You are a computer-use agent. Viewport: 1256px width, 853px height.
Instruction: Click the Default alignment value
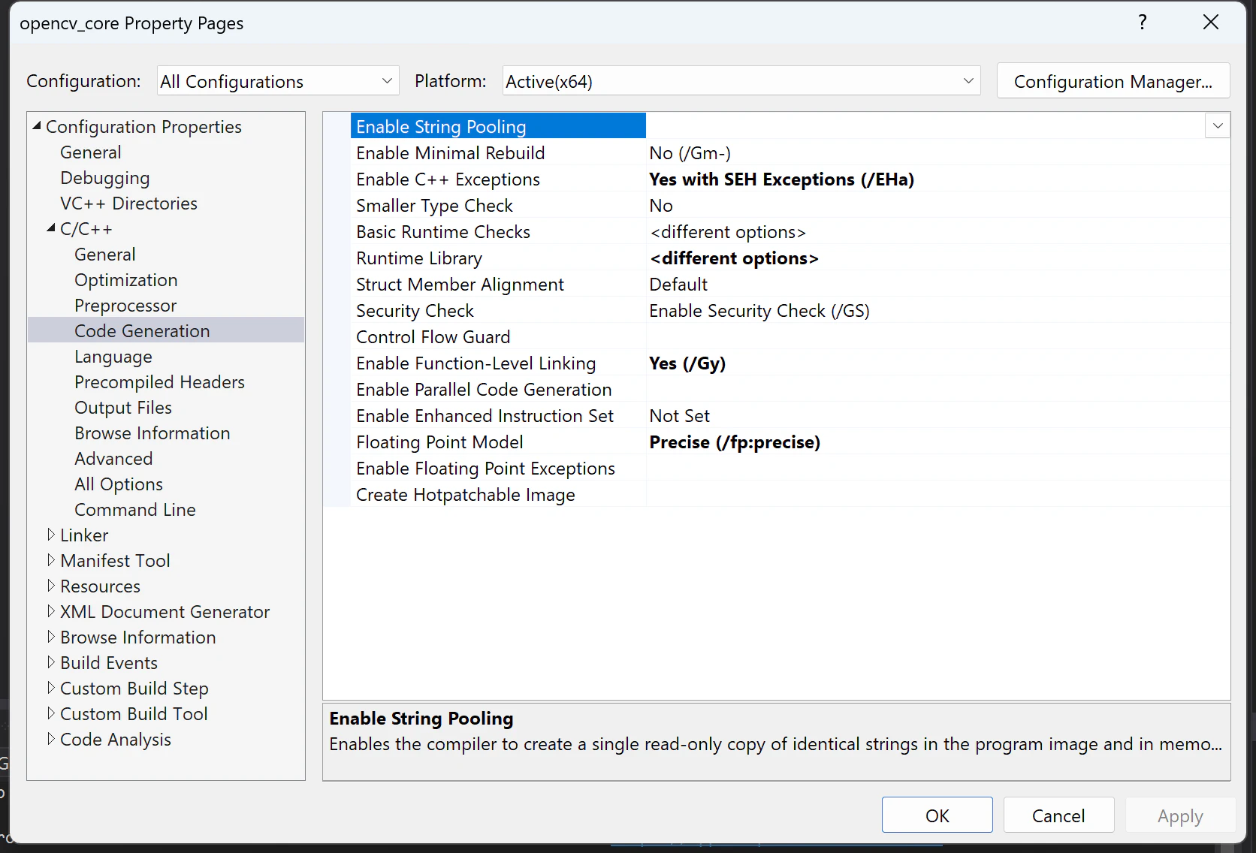click(678, 285)
